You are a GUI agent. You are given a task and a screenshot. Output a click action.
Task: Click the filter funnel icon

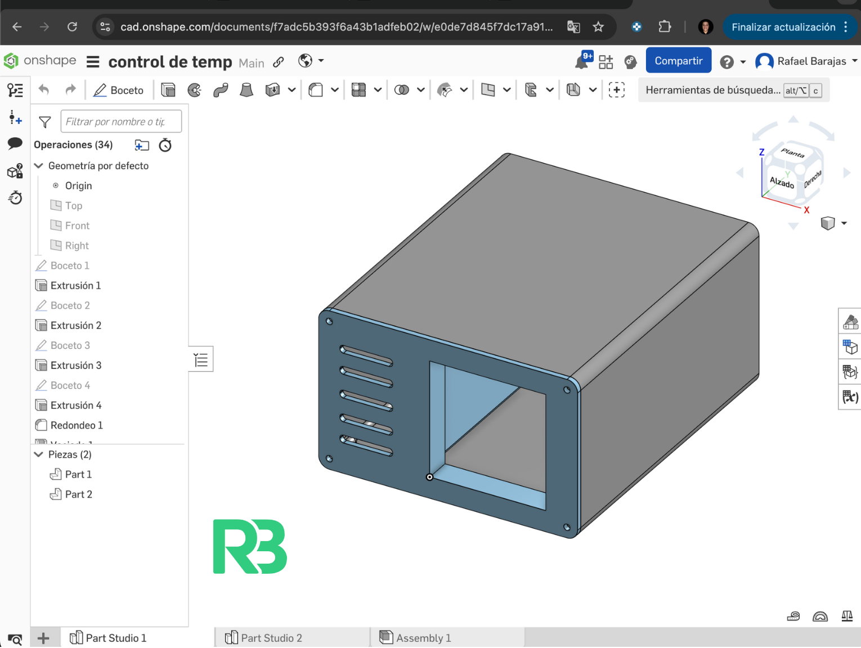click(x=45, y=121)
